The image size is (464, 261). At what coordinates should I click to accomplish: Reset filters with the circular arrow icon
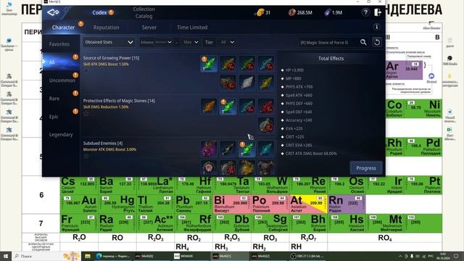tap(377, 42)
